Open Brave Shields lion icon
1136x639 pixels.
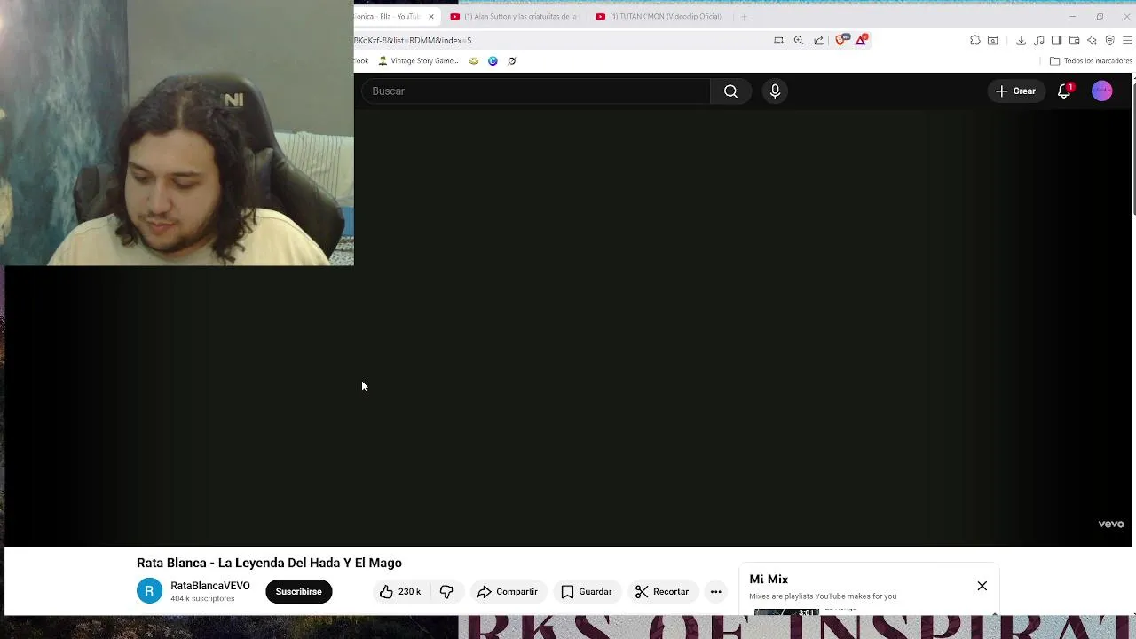pos(841,40)
